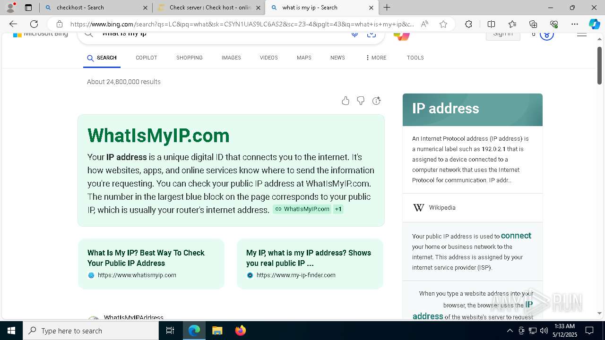The width and height of the screenshot is (605, 340).
Task: Open Edge settings and more menu
Action: (575, 24)
